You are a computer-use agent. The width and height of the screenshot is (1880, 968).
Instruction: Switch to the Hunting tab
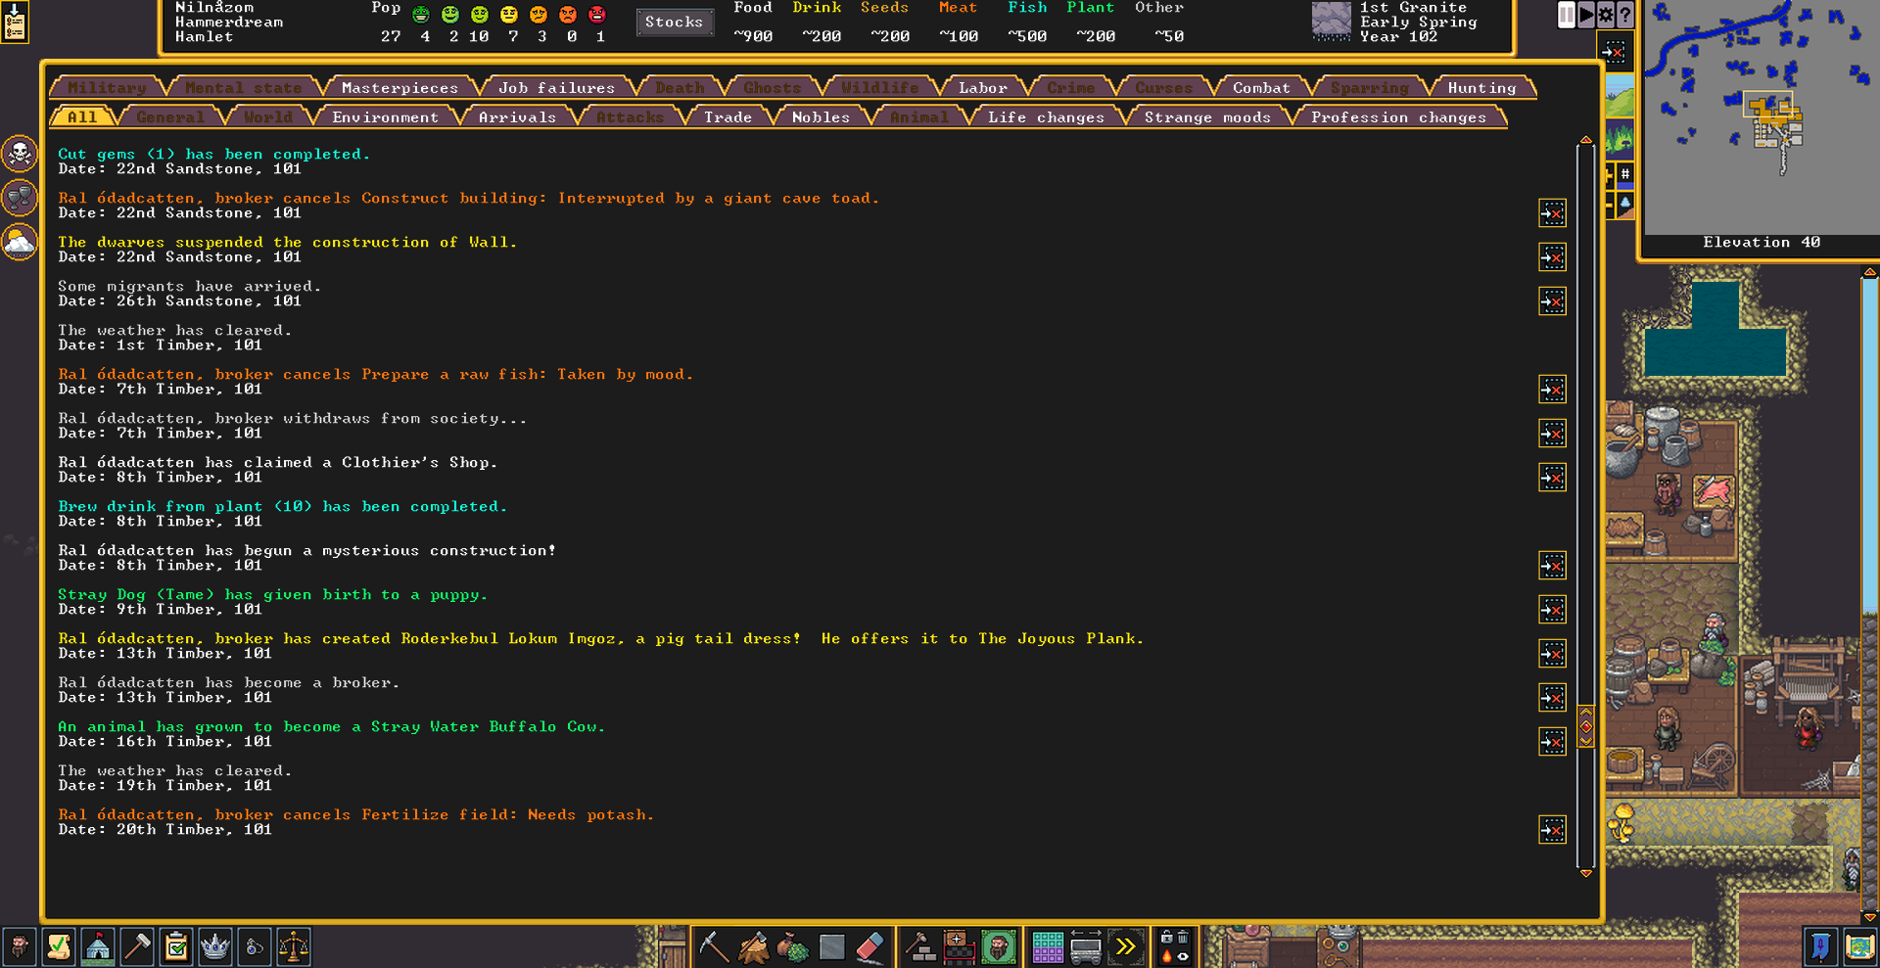(1481, 88)
